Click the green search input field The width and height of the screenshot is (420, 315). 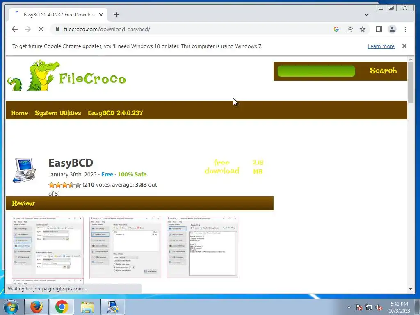pyautogui.click(x=316, y=71)
